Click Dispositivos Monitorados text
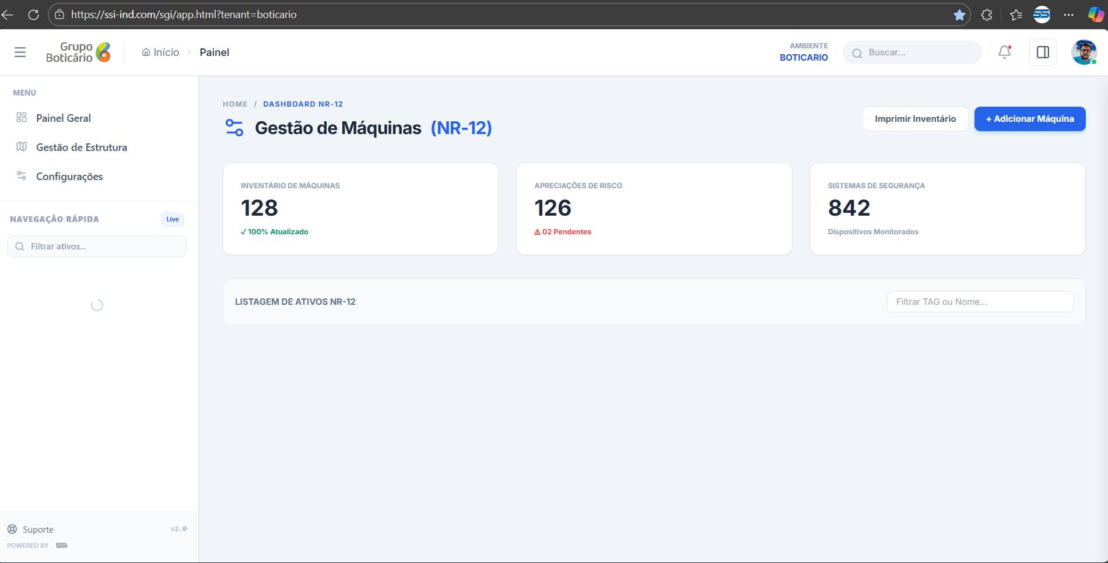 [x=873, y=232]
